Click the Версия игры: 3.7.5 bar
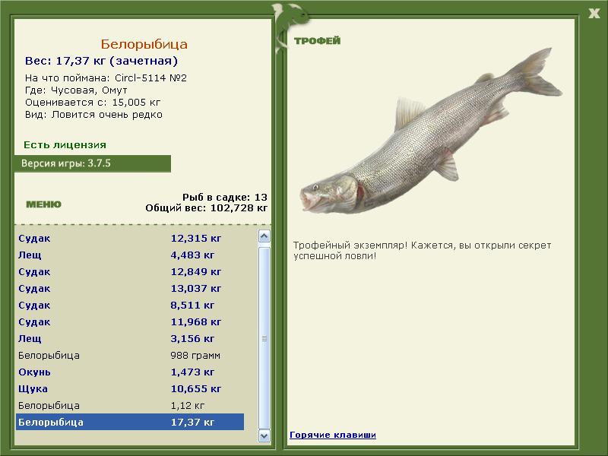 click(93, 163)
